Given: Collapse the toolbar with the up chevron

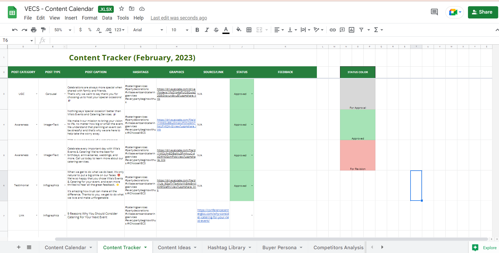Looking at the screenshot, I should (x=497, y=30).
